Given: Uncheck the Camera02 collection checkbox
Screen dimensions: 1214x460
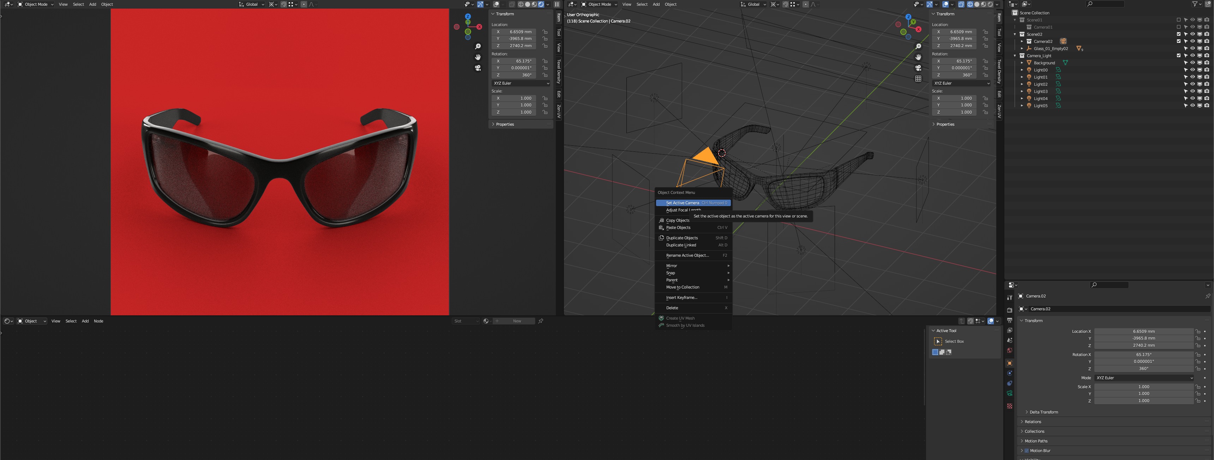Looking at the screenshot, I should click(x=1179, y=41).
